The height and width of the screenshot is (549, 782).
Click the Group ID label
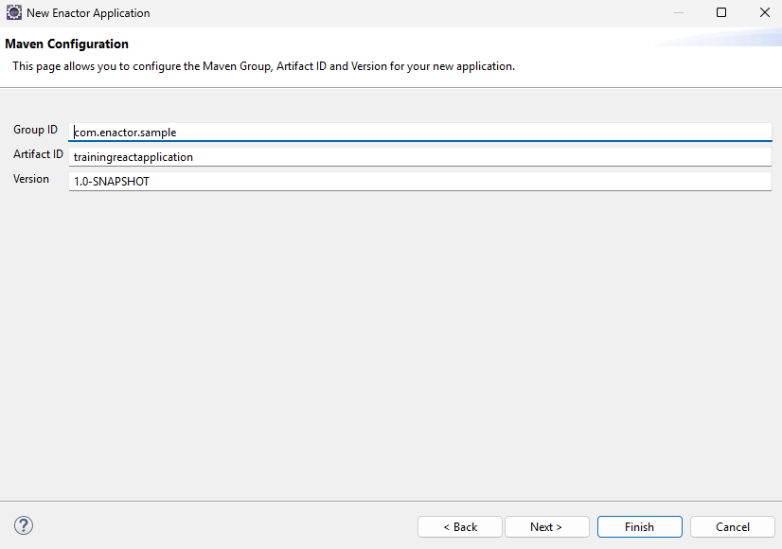click(34, 130)
